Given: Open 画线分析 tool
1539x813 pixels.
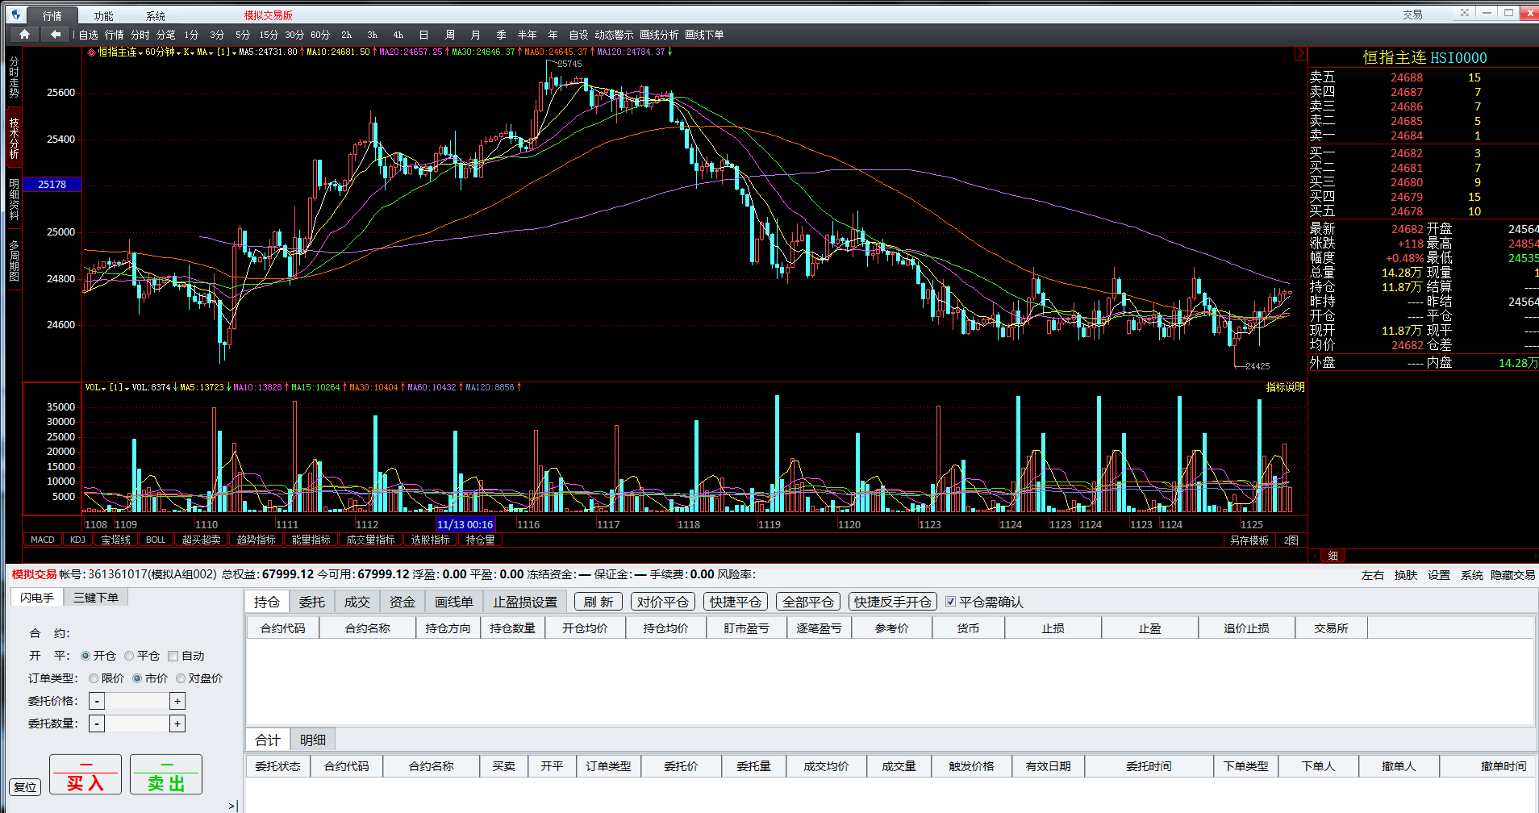Looking at the screenshot, I should tap(659, 35).
